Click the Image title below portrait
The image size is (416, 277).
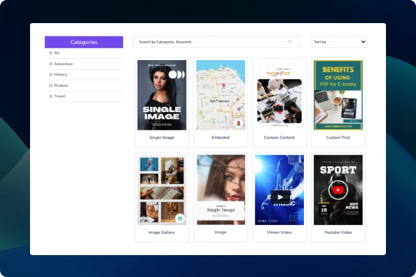(x=221, y=232)
